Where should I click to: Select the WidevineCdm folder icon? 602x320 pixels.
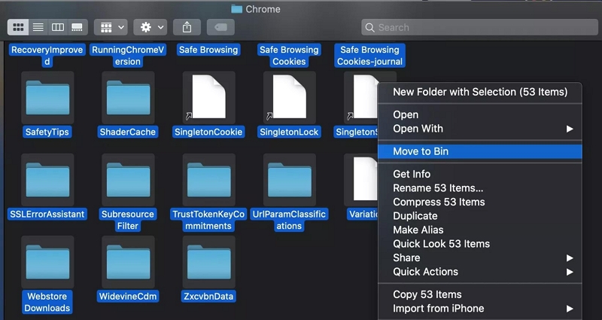[x=128, y=262]
